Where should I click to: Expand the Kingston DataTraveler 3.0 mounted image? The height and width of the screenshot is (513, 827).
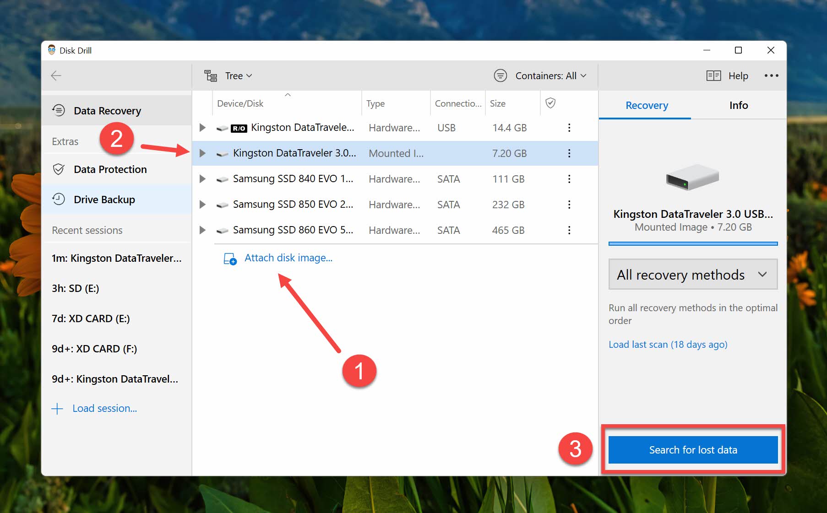tap(202, 153)
